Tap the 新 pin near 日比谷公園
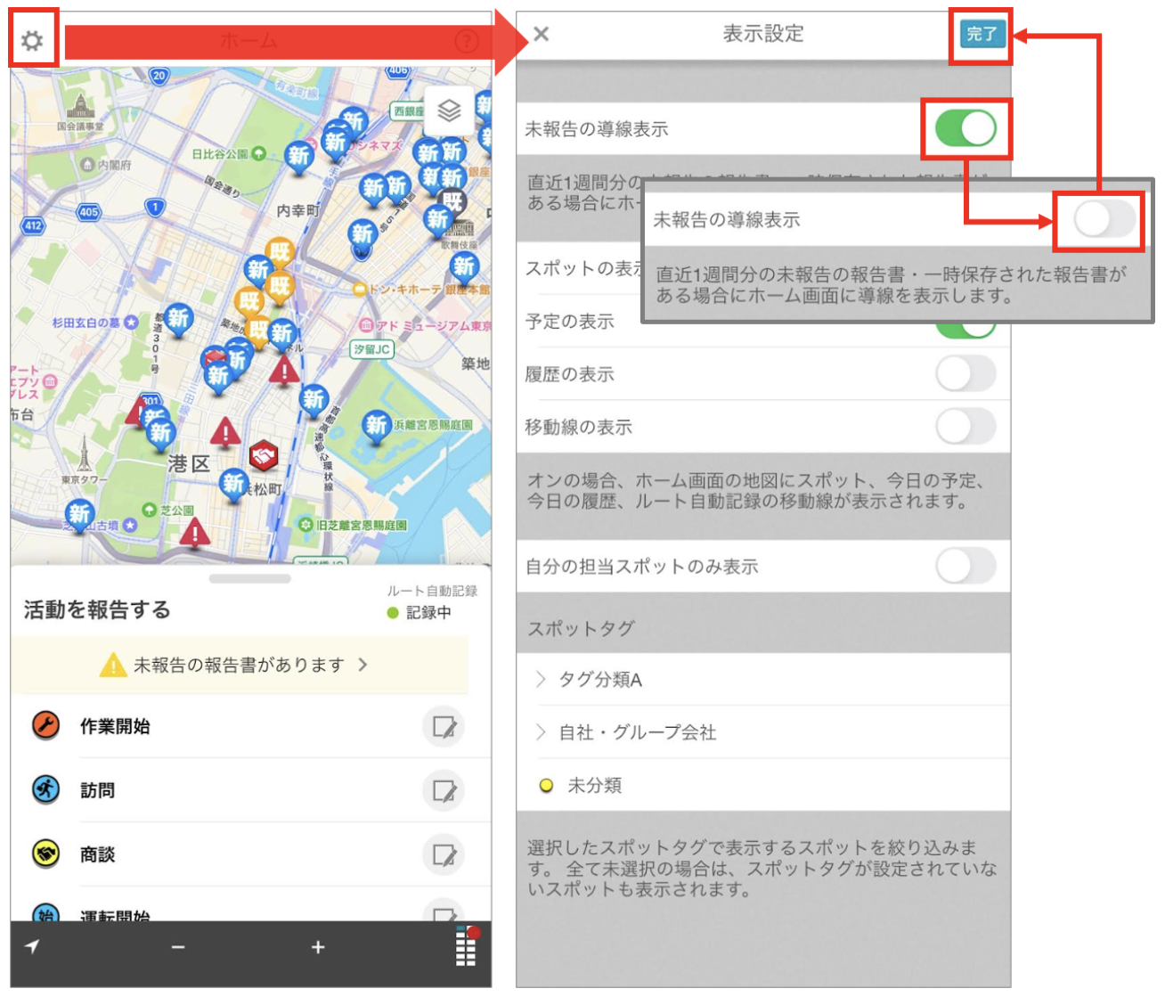 click(x=298, y=157)
